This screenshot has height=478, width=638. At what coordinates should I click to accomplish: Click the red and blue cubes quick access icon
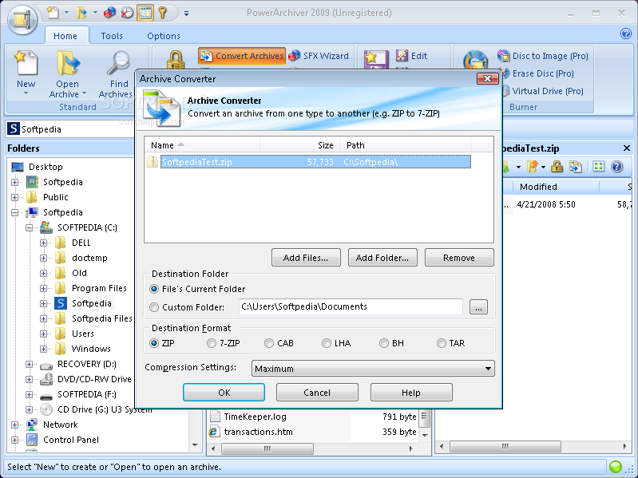click(x=109, y=13)
